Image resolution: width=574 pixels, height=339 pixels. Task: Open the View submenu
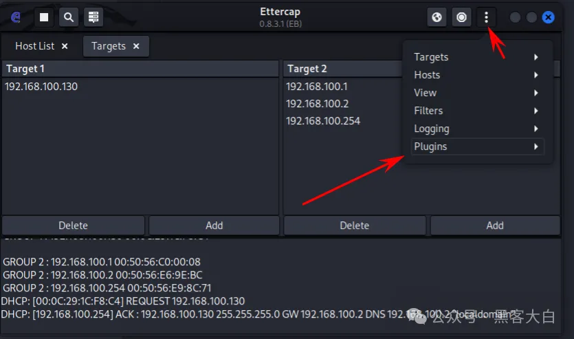477,93
